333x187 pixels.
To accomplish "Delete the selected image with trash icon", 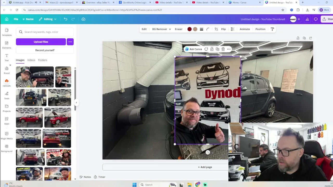I will (223, 49).
